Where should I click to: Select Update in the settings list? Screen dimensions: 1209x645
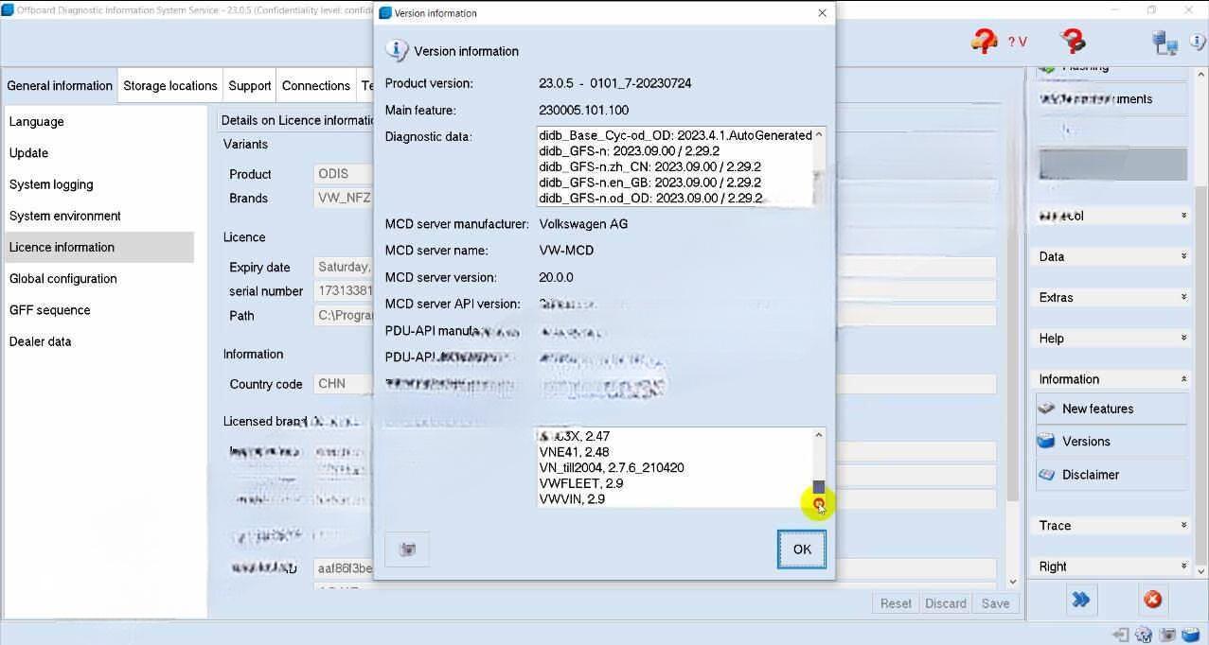pos(99,153)
